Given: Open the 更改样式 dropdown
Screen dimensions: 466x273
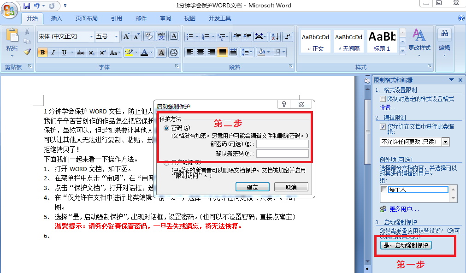Looking at the screenshot, I should tap(419, 42).
